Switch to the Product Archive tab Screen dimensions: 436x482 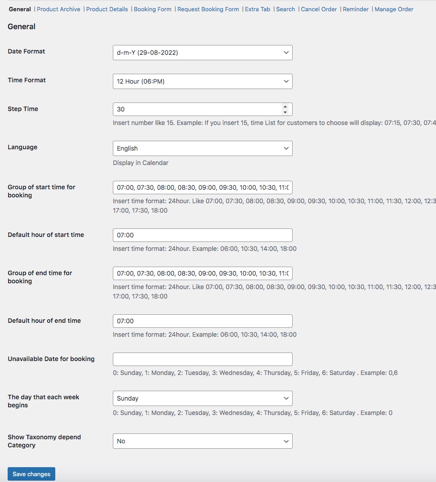58,9
